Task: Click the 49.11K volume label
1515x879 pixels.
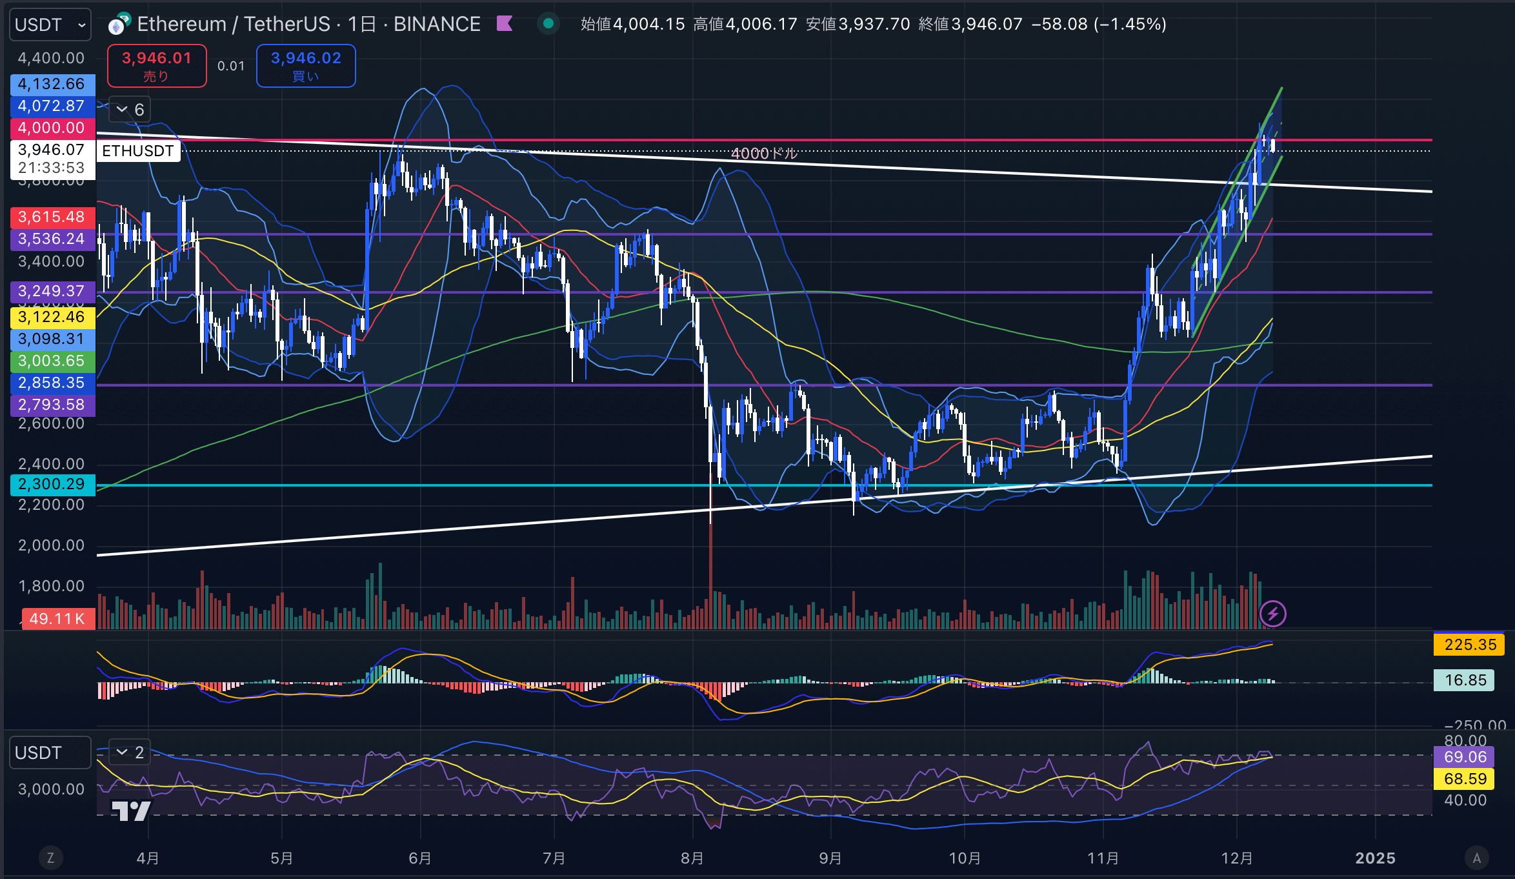Action: point(58,619)
